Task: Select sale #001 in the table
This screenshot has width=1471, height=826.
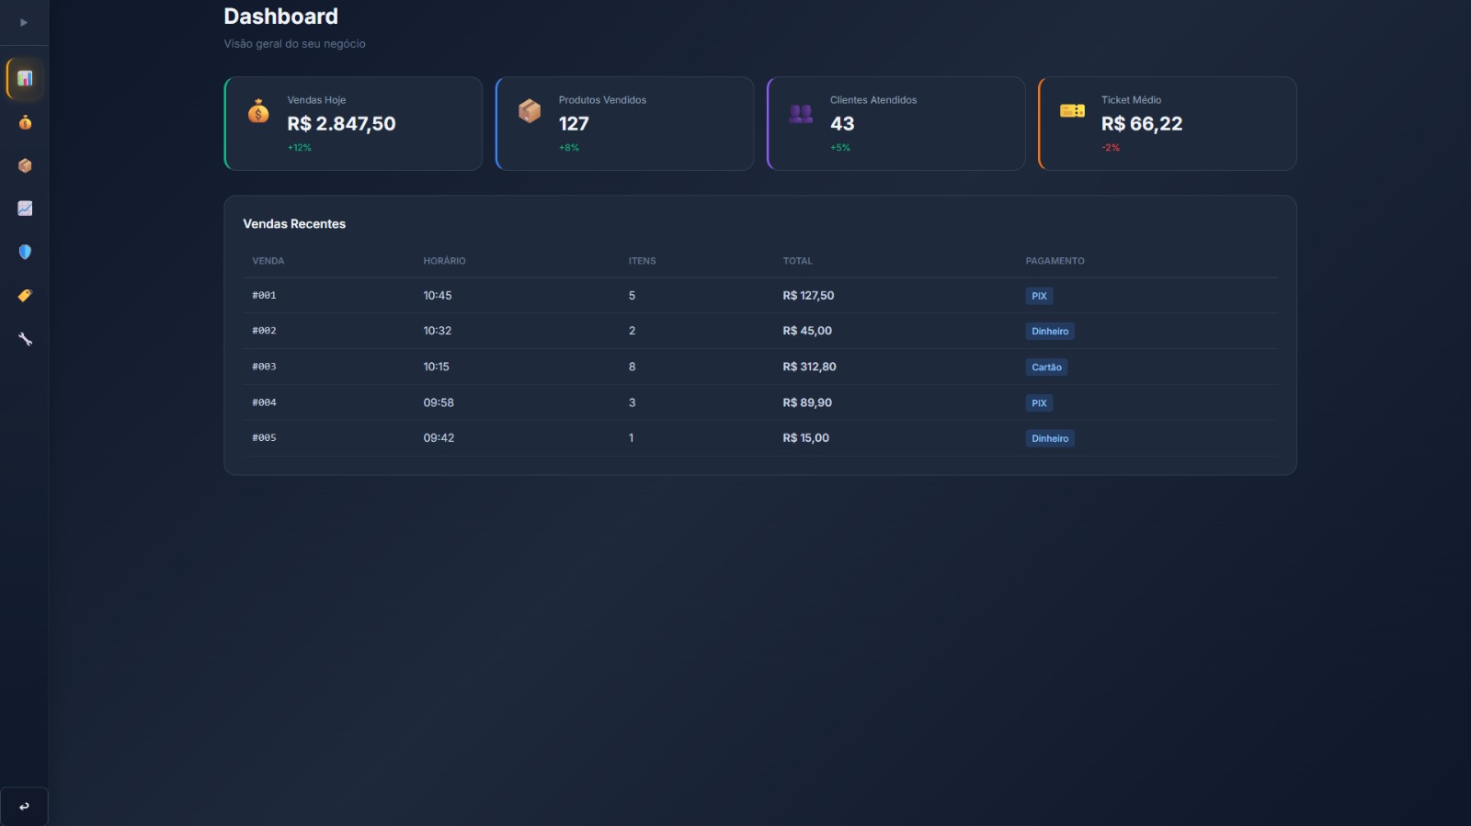Action: (760, 296)
